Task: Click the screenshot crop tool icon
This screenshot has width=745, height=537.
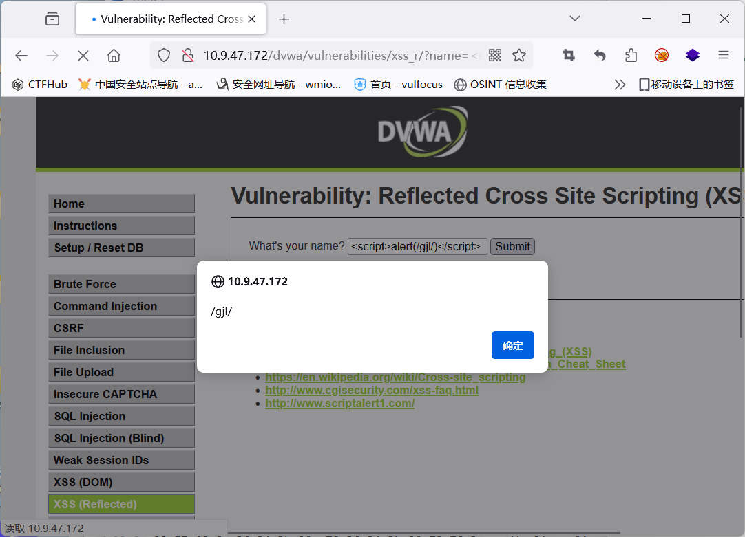Action: click(x=569, y=56)
